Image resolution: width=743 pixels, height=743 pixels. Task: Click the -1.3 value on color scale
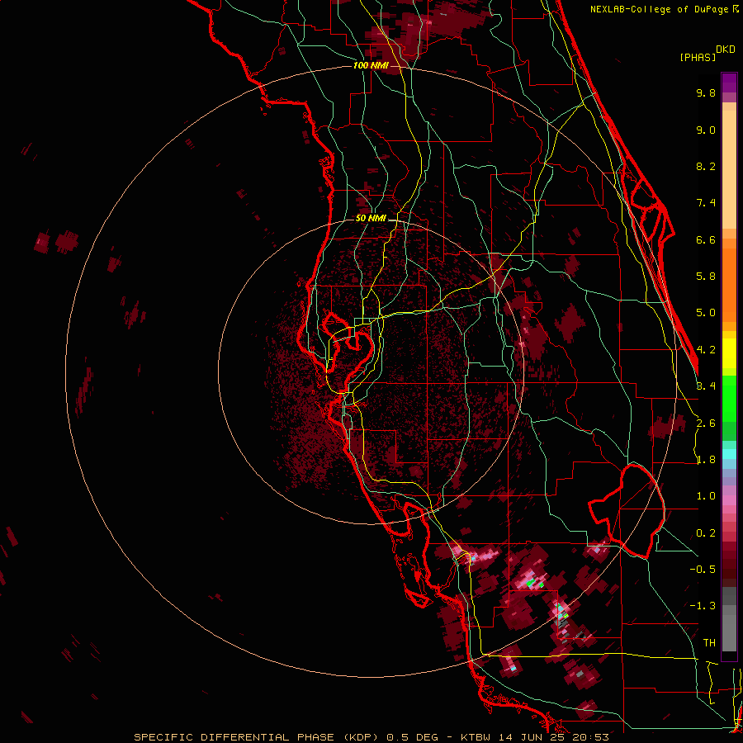click(x=703, y=606)
